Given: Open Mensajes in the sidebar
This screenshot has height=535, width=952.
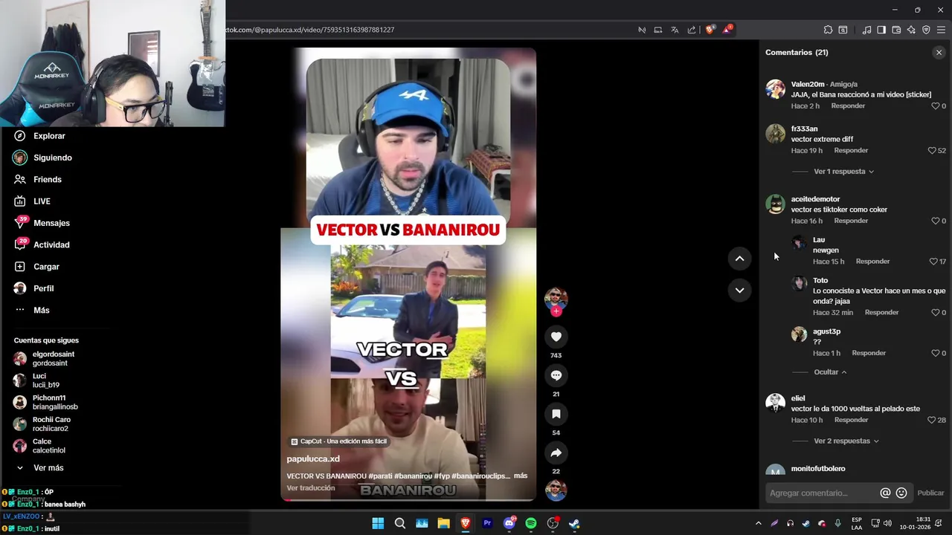Looking at the screenshot, I should point(51,223).
